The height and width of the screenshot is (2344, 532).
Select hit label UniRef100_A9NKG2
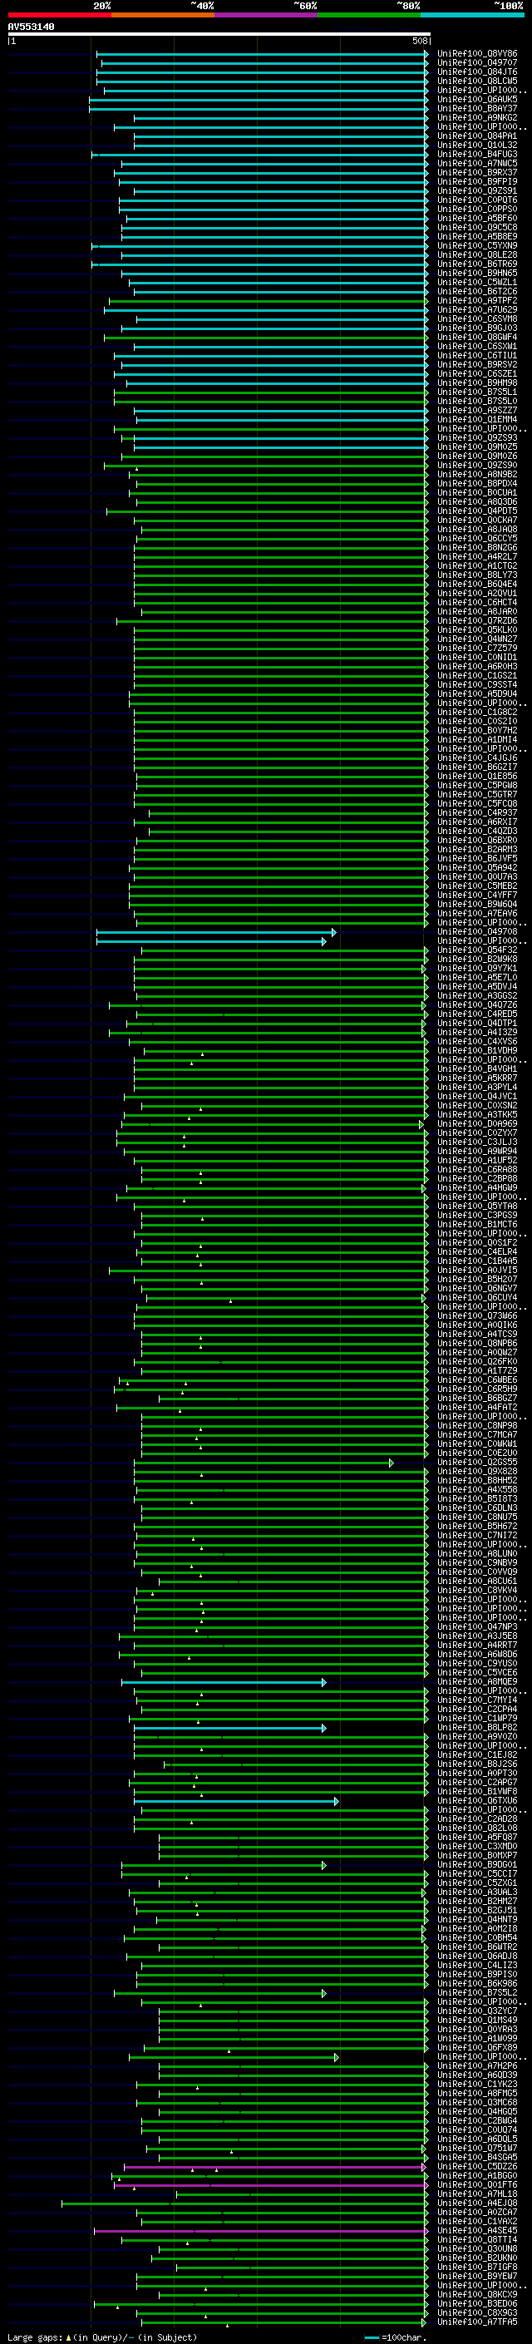(x=477, y=117)
